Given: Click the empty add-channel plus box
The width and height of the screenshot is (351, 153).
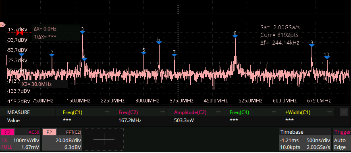Looking at the screenshot, I should coord(104,139).
